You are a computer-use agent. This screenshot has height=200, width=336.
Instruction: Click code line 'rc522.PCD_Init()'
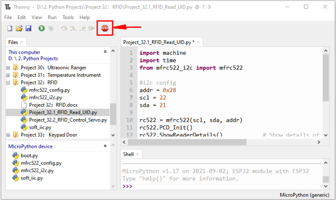(x=166, y=127)
